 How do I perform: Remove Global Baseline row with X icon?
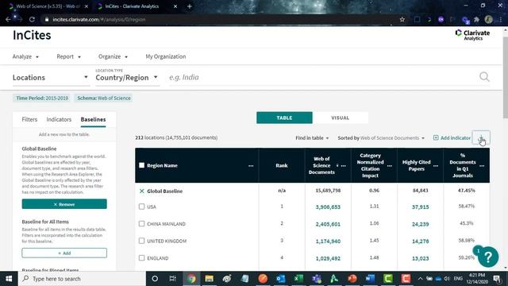(141, 191)
